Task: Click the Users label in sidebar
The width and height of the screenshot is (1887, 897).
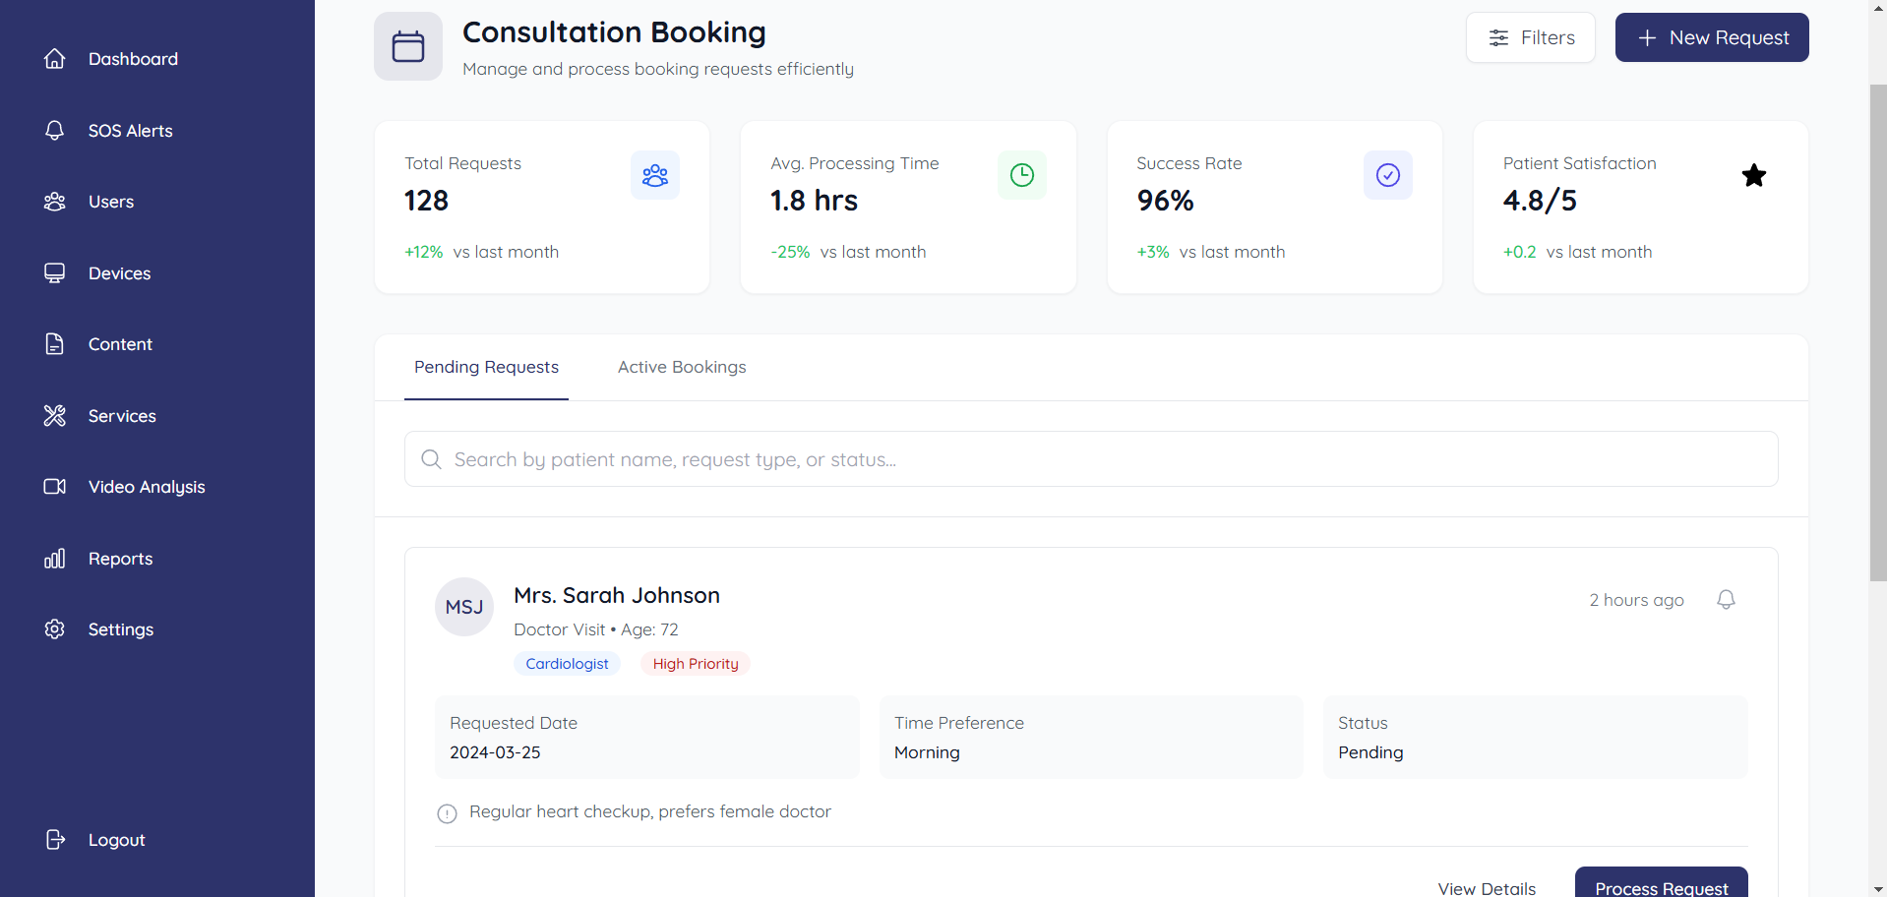Action: tap(111, 202)
